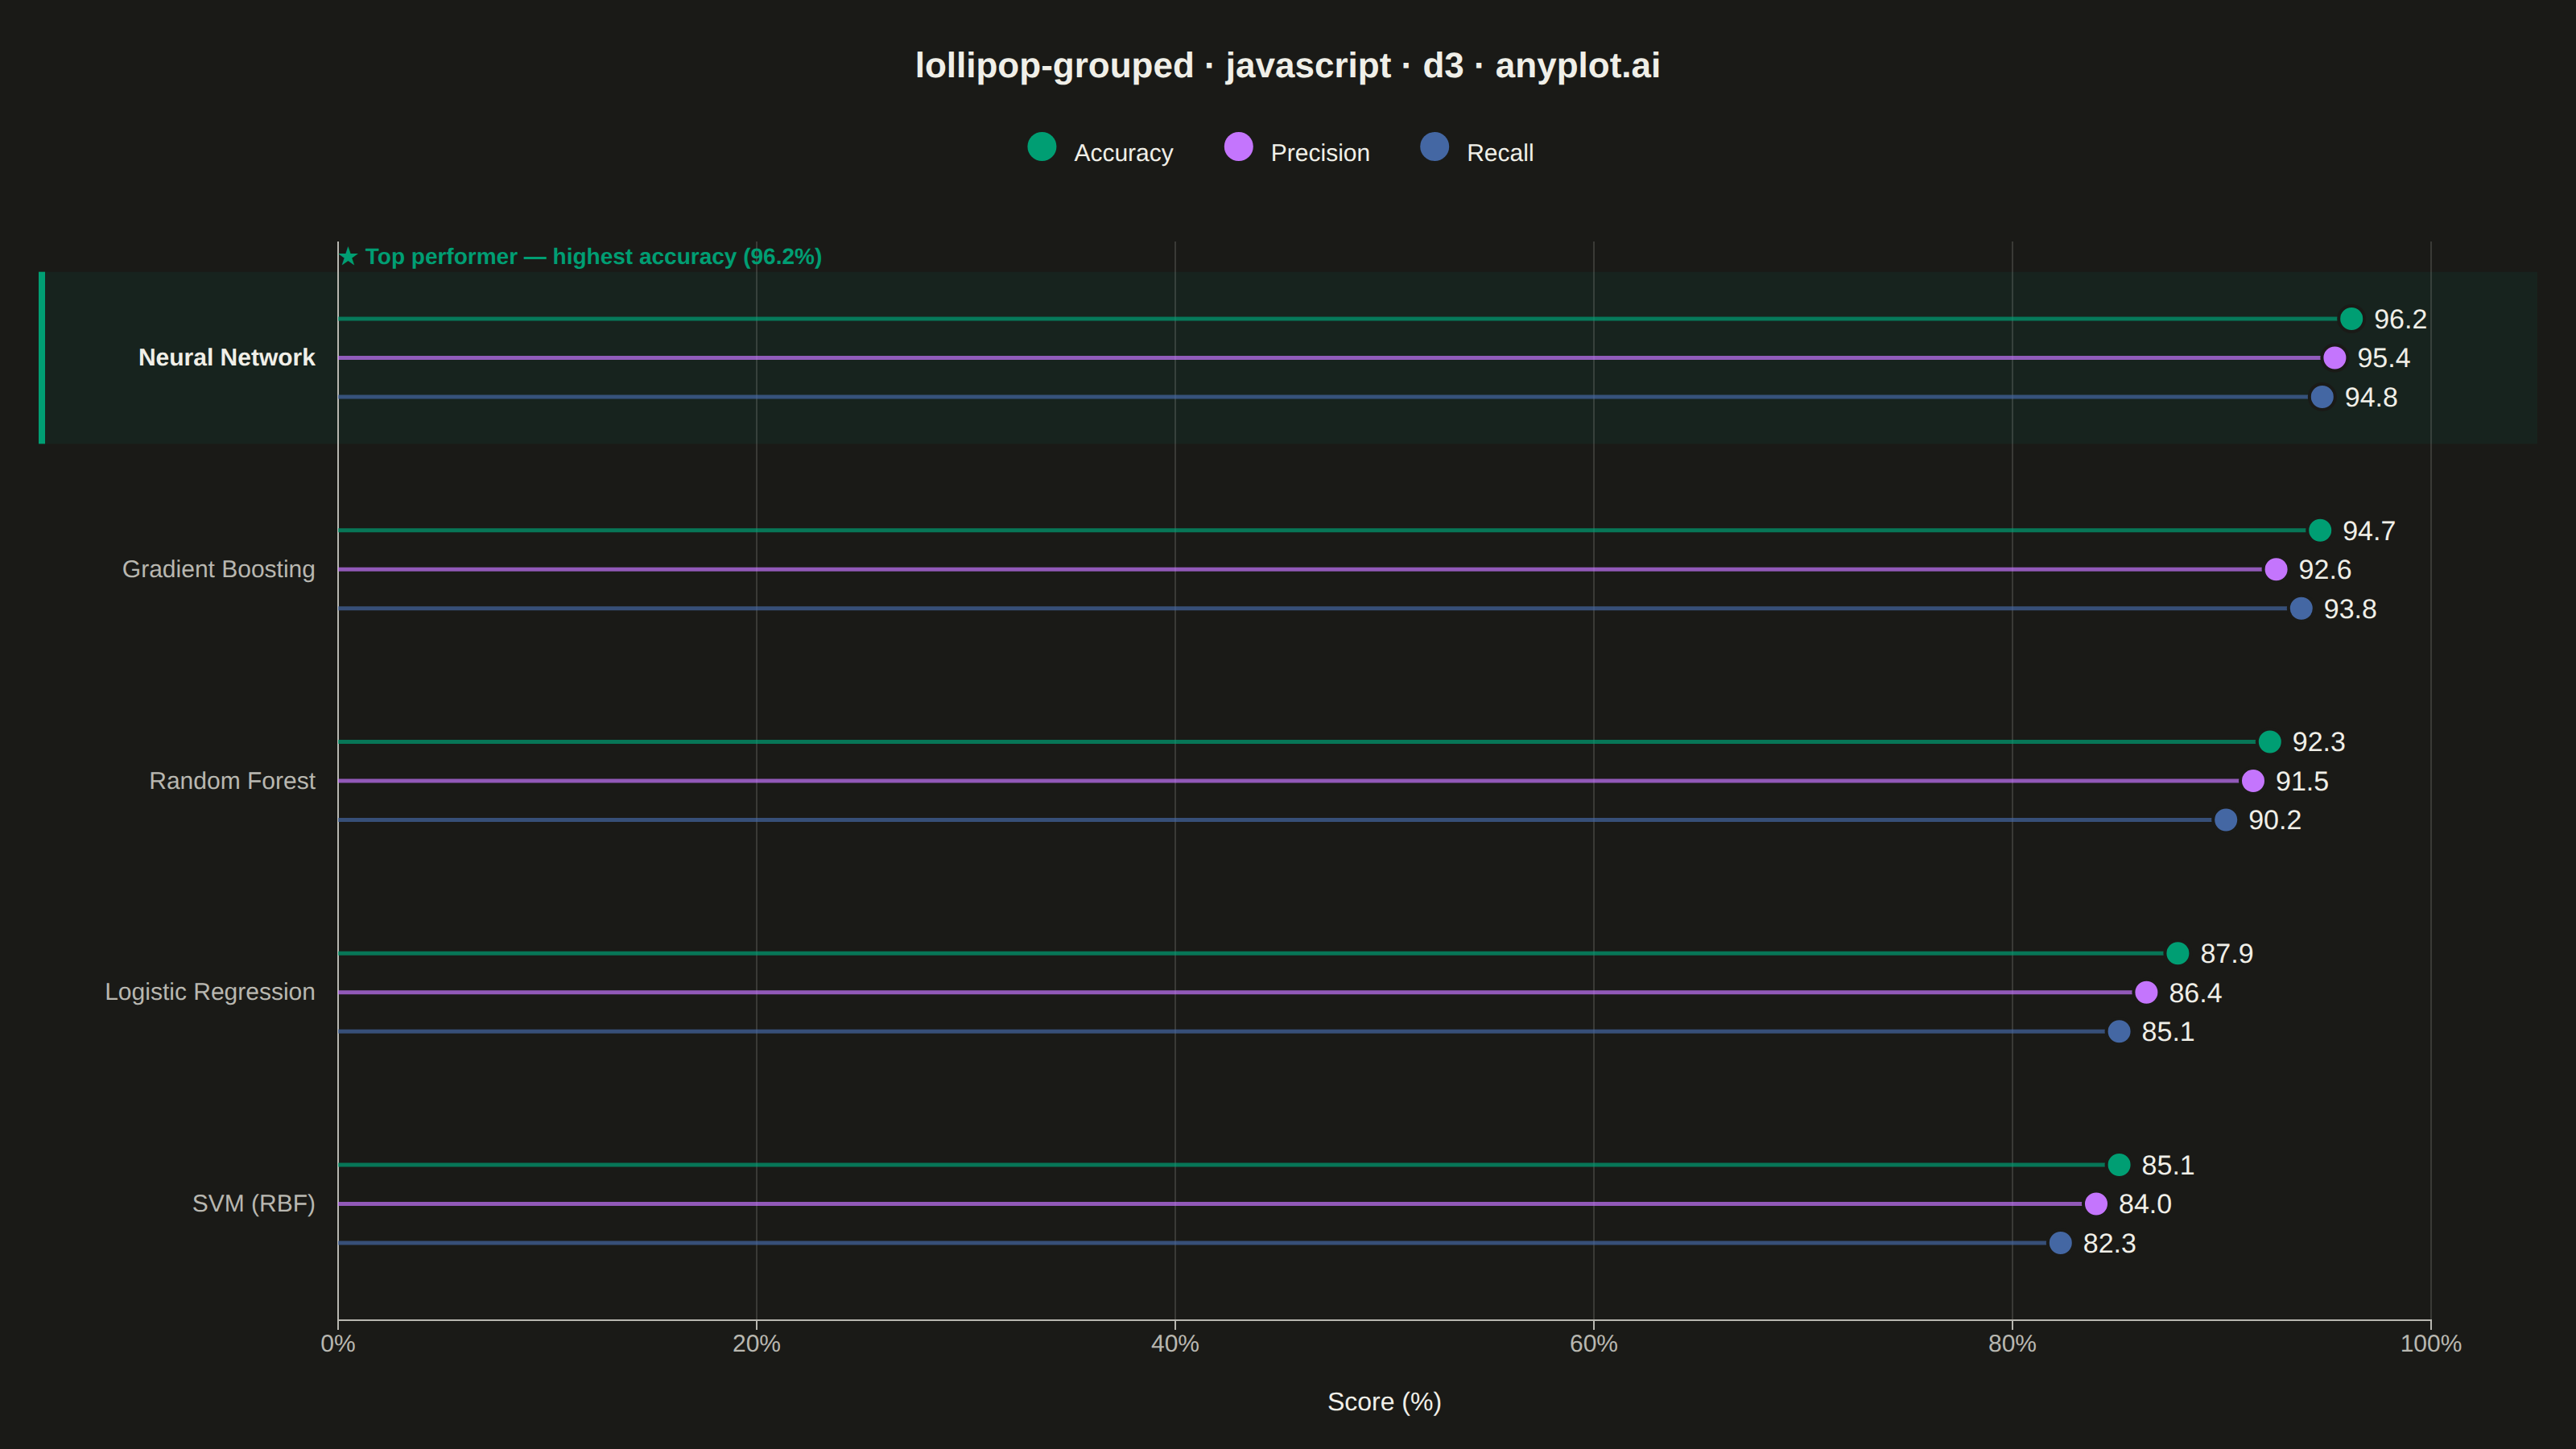Screen dimensions: 2576x1449
Task: Click the SVM (RBF) recall dot 82.3
Action: tap(2060, 1243)
